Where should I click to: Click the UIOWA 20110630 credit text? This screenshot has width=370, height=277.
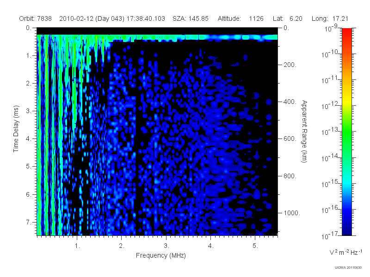coord(348,268)
